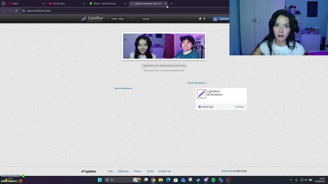
Task: Open the Windows Start menu
Action: (x=100, y=180)
